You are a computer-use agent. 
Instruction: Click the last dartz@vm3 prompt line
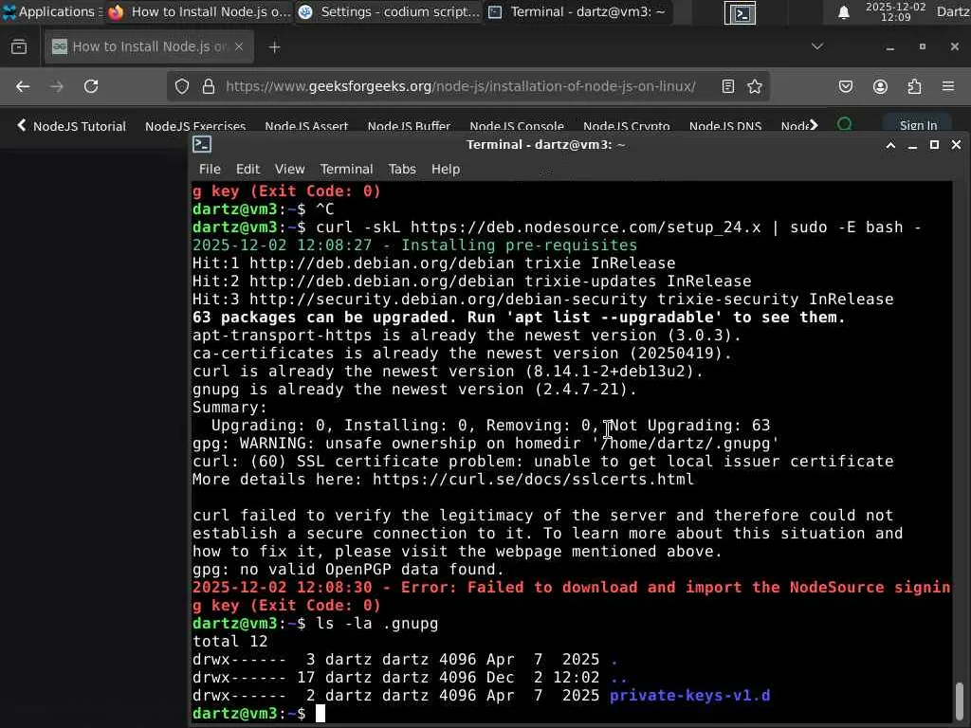[x=258, y=713]
